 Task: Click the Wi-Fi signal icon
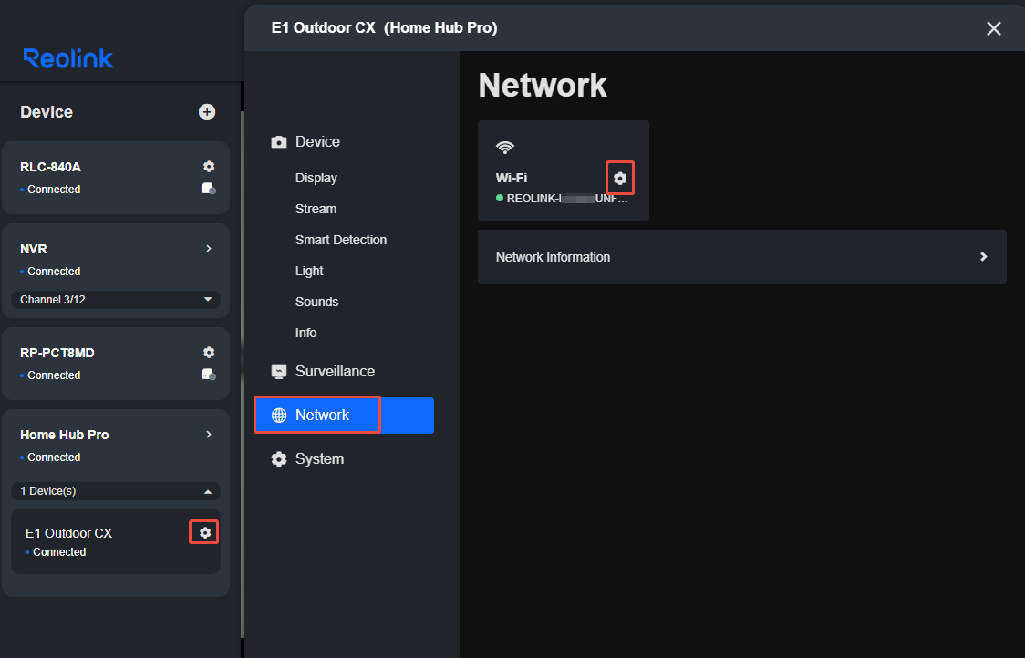pyautogui.click(x=504, y=146)
